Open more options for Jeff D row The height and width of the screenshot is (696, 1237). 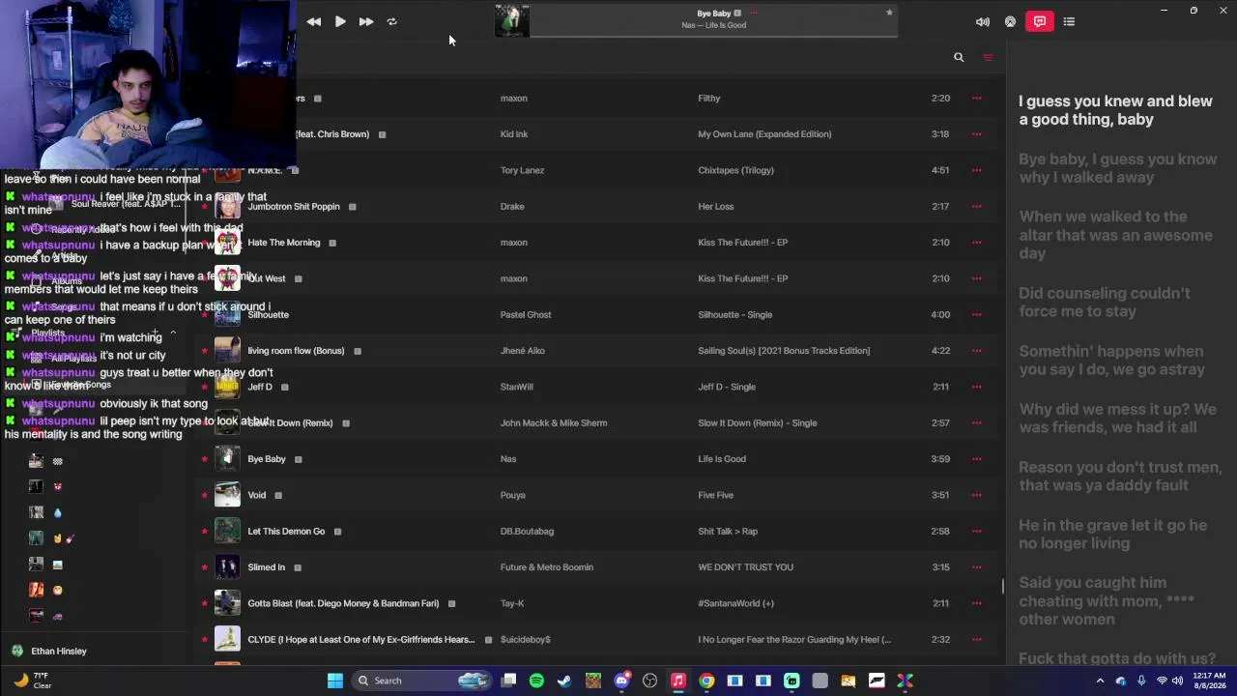(x=977, y=387)
